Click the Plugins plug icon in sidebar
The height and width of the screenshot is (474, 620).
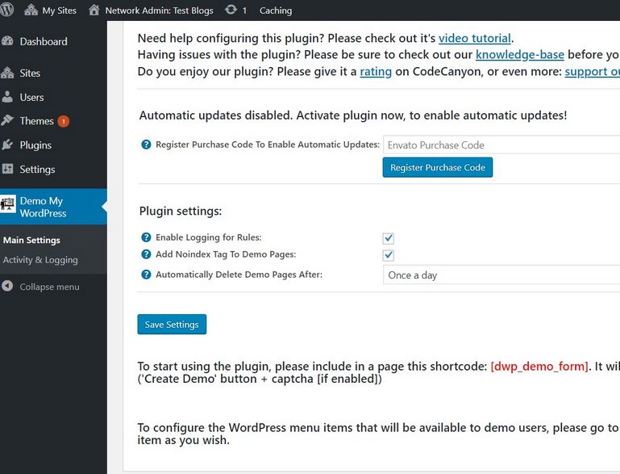pos(7,145)
